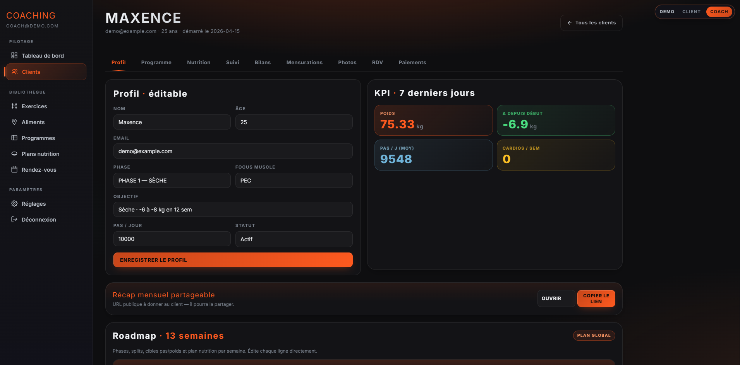The width and height of the screenshot is (740, 365).
Task: Select the COACH mode toggle
Action: point(719,12)
